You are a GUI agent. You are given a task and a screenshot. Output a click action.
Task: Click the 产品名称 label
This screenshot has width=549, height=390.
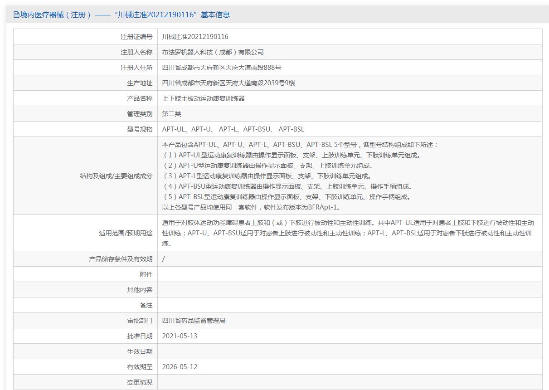pyautogui.click(x=140, y=98)
